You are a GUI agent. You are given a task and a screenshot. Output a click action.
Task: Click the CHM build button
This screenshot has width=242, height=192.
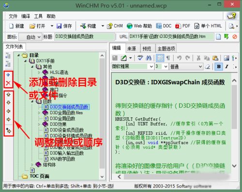coord(115,26)
